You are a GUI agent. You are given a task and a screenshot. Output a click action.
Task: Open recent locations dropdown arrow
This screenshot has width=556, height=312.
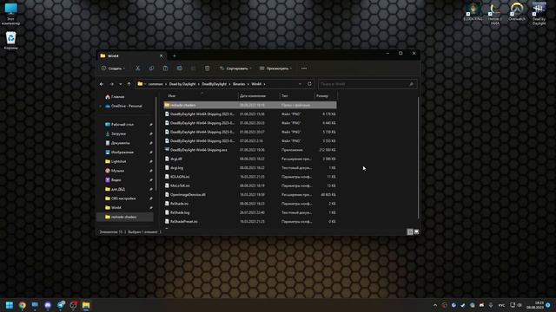(x=121, y=84)
